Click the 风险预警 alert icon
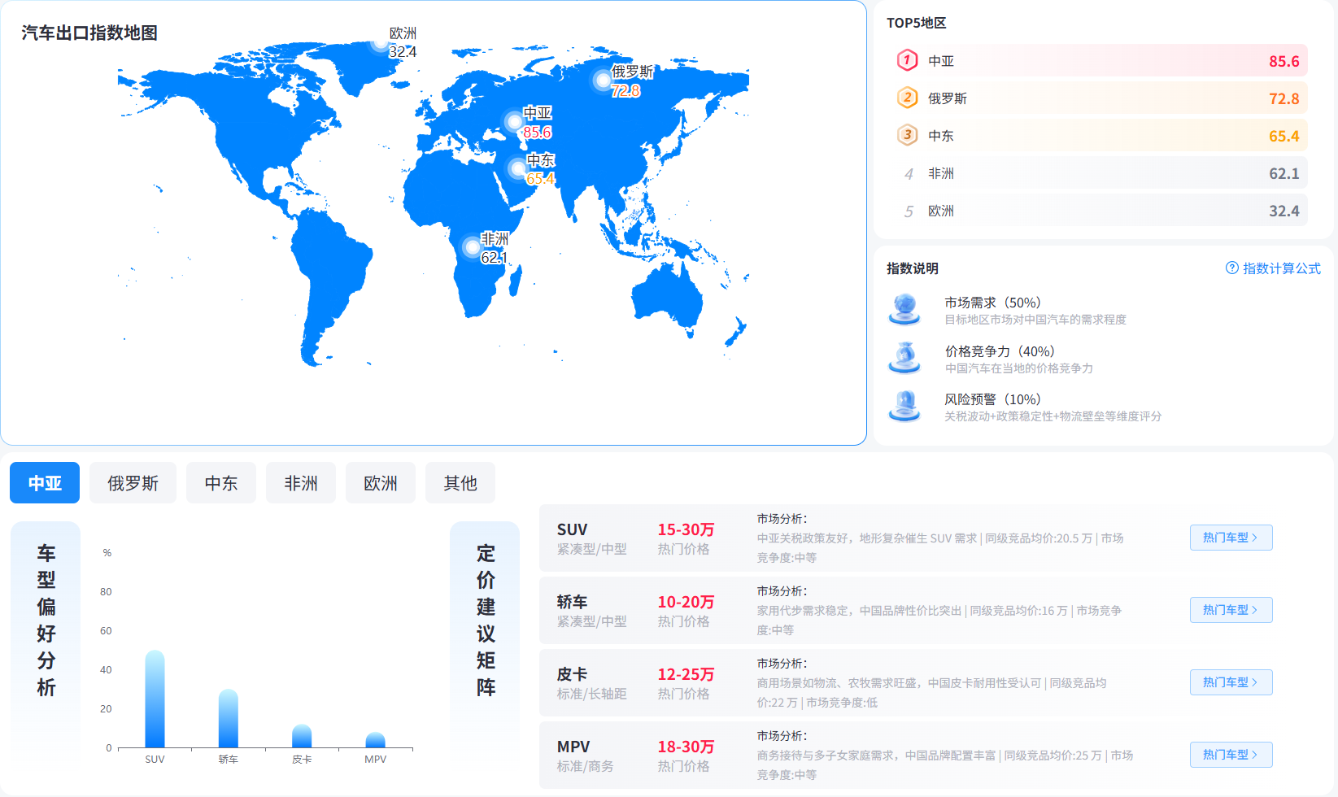The image size is (1338, 797). tap(904, 407)
